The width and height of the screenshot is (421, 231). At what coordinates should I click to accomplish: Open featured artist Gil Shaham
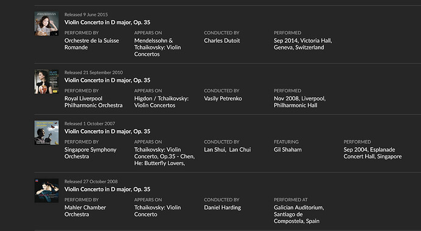coord(287,150)
